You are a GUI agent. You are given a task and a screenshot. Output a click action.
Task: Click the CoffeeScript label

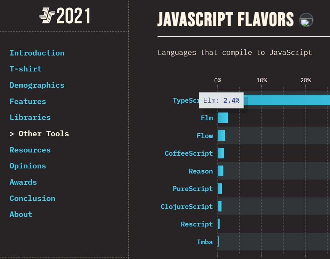click(x=189, y=153)
